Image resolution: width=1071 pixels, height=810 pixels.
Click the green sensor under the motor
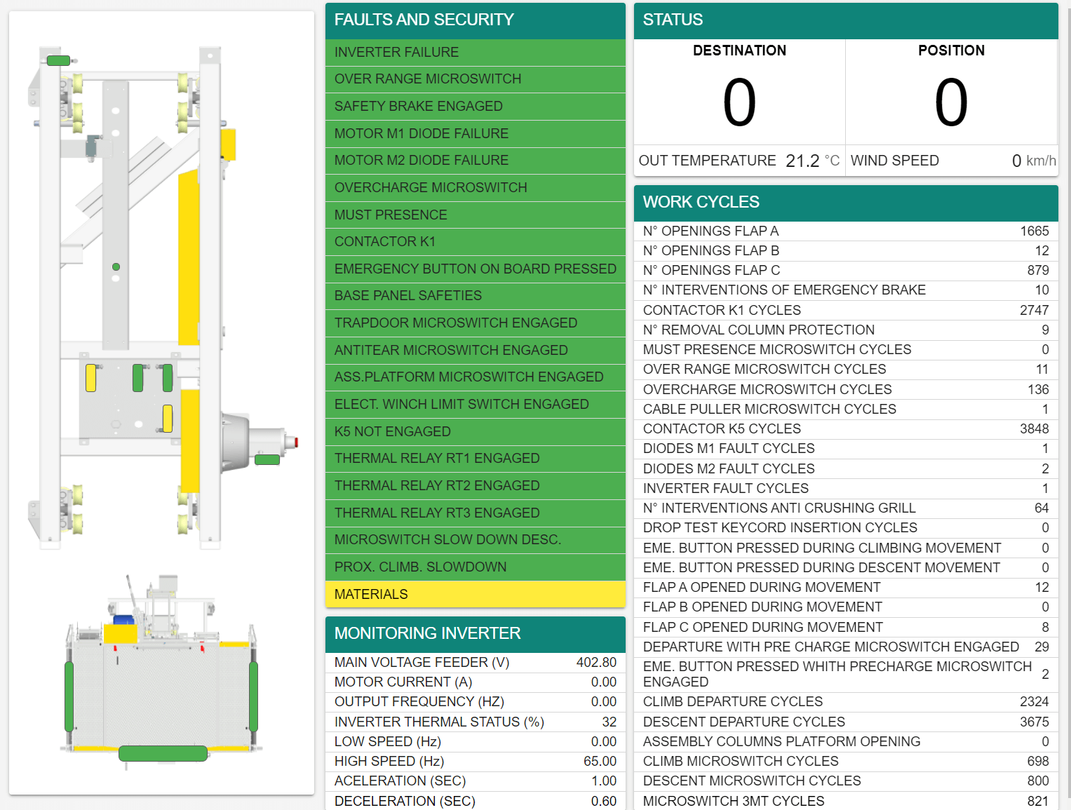267,459
